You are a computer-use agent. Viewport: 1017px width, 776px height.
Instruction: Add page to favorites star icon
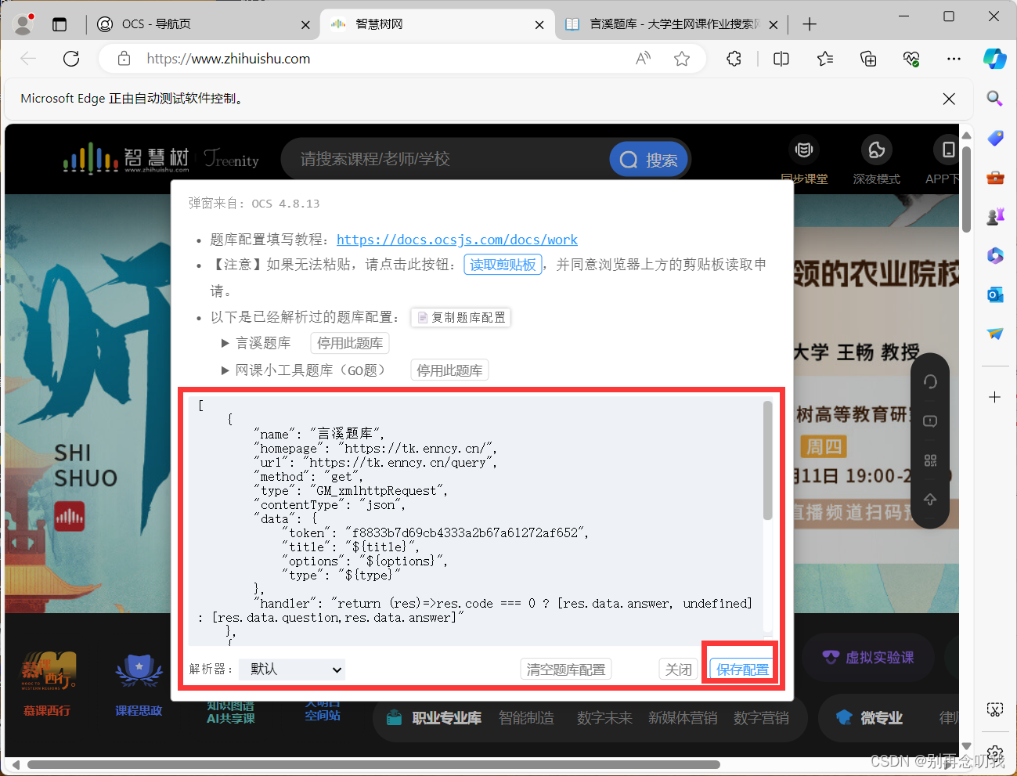[682, 59]
